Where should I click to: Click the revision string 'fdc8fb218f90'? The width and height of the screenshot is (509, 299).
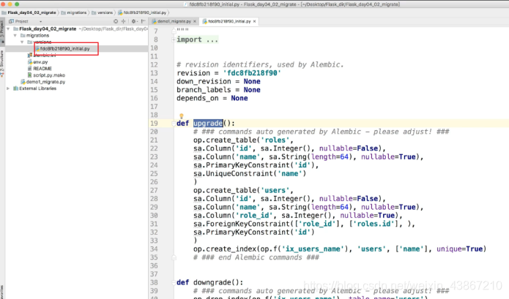tap(252, 73)
